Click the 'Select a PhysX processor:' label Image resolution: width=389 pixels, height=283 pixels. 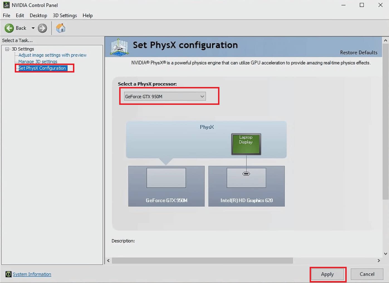pos(147,84)
